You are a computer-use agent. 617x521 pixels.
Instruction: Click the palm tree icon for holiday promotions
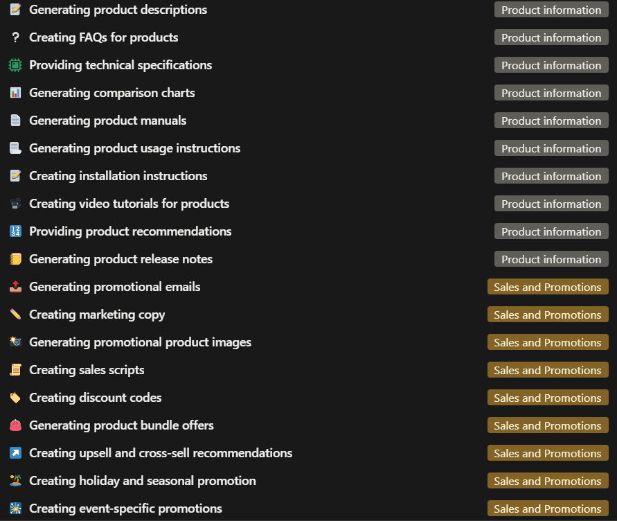tap(15, 481)
